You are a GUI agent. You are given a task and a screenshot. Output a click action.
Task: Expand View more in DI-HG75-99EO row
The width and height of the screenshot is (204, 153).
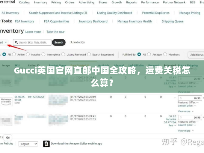point(186,111)
